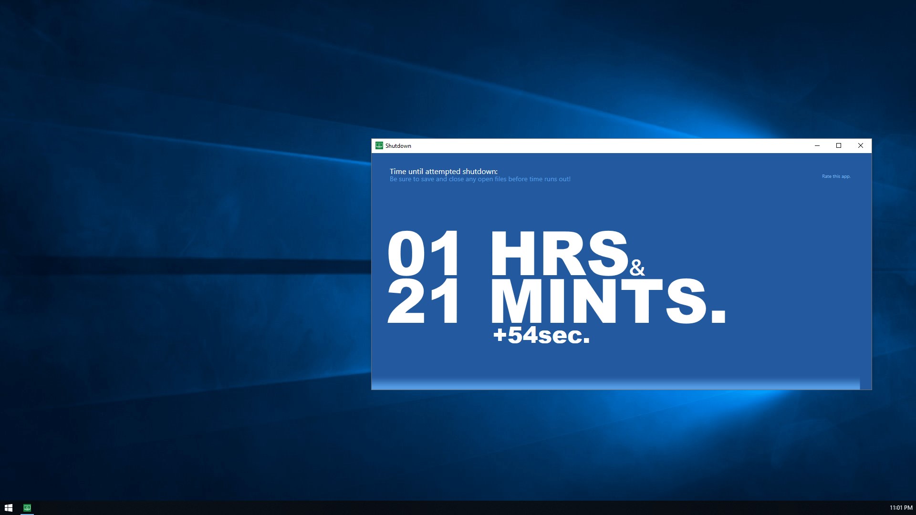Click the "Be sure to save" reminder text
916x515 pixels.
coord(480,179)
